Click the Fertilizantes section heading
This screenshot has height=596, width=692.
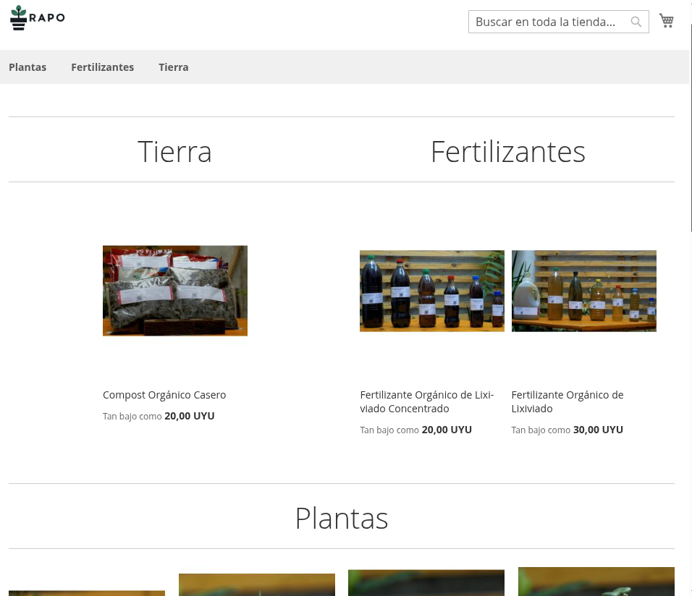pyautogui.click(x=508, y=152)
